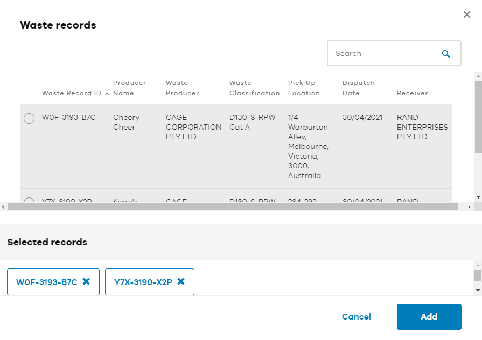Sort by Waste Record ID column
Image resolution: width=482 pixels, height=340 pixels.
tap(71, 93)
